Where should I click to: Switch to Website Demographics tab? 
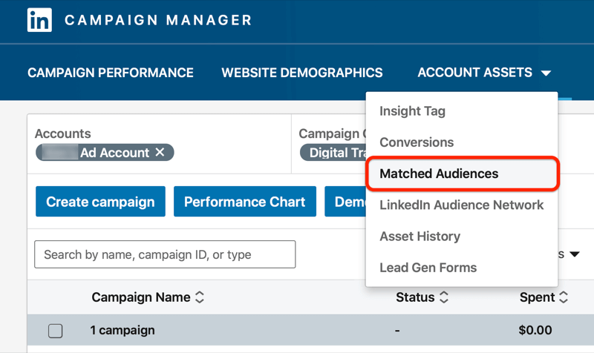[x=302, y=73]
